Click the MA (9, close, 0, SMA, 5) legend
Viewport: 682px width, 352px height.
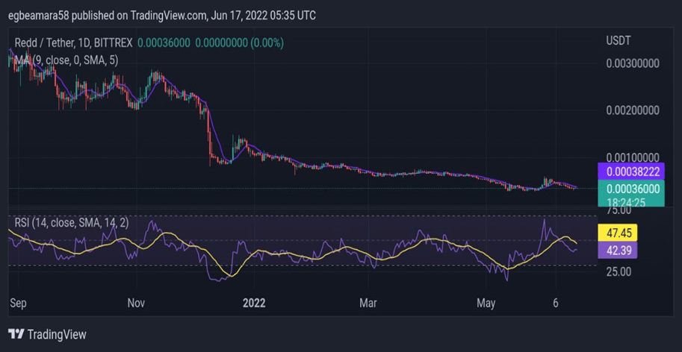[x=67, y=60]
